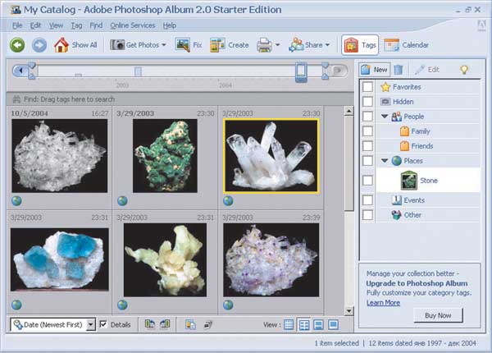Check the Other tag checkbox

[367, 215]
